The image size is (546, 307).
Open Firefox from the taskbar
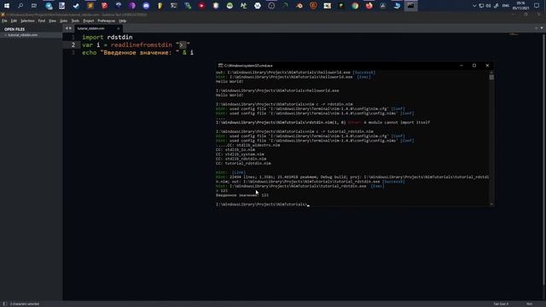(x=369, y=6)
